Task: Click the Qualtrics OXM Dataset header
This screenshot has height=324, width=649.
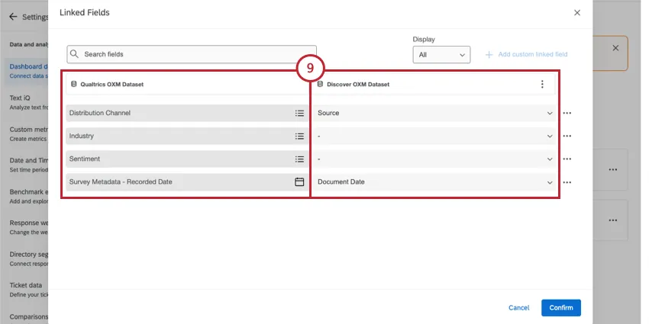Action: click(188, 85)
